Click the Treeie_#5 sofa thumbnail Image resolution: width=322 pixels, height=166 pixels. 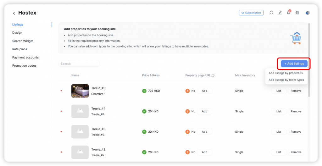point(80,91)
